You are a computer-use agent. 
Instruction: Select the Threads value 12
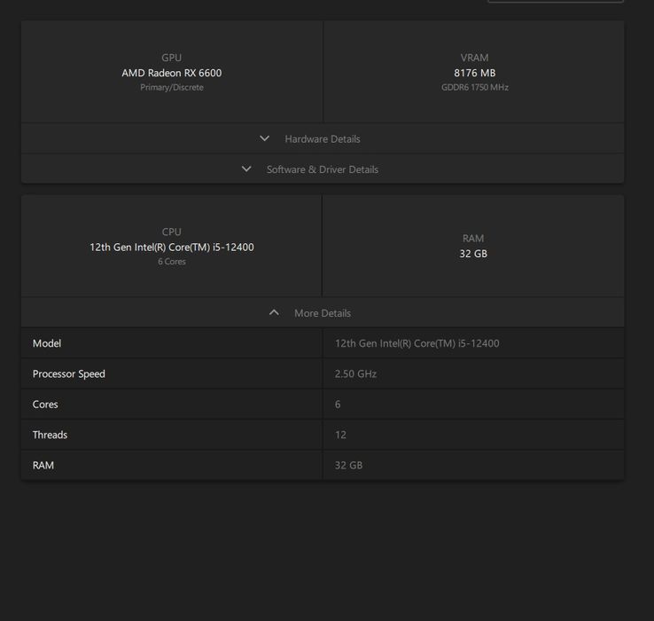340,435
